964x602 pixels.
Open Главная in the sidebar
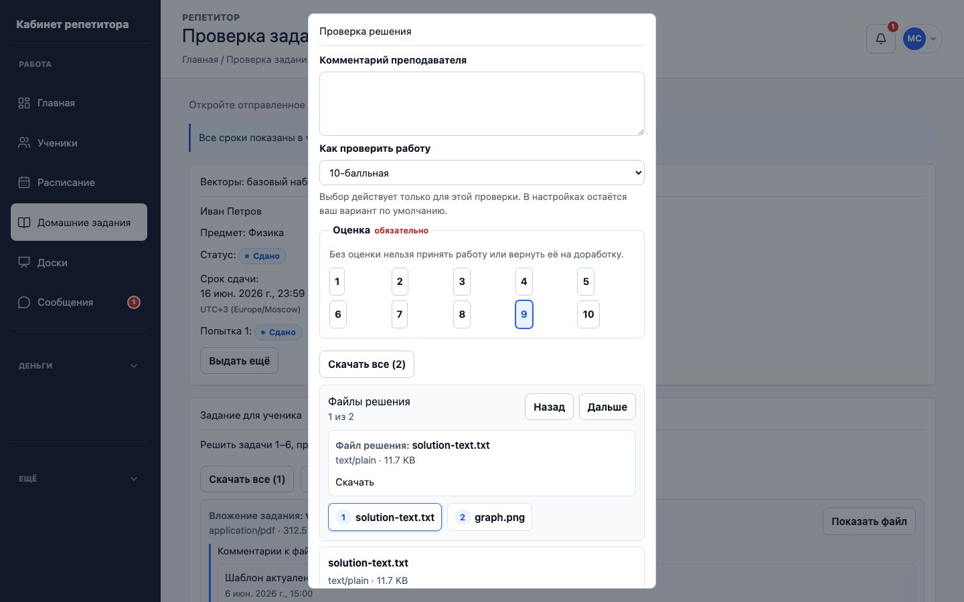79,103
